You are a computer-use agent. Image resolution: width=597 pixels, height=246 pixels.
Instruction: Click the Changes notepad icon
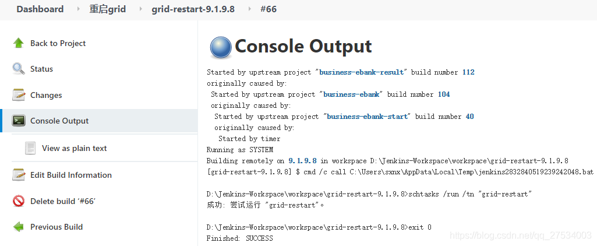pyautogui.click(x=18, y=95)
